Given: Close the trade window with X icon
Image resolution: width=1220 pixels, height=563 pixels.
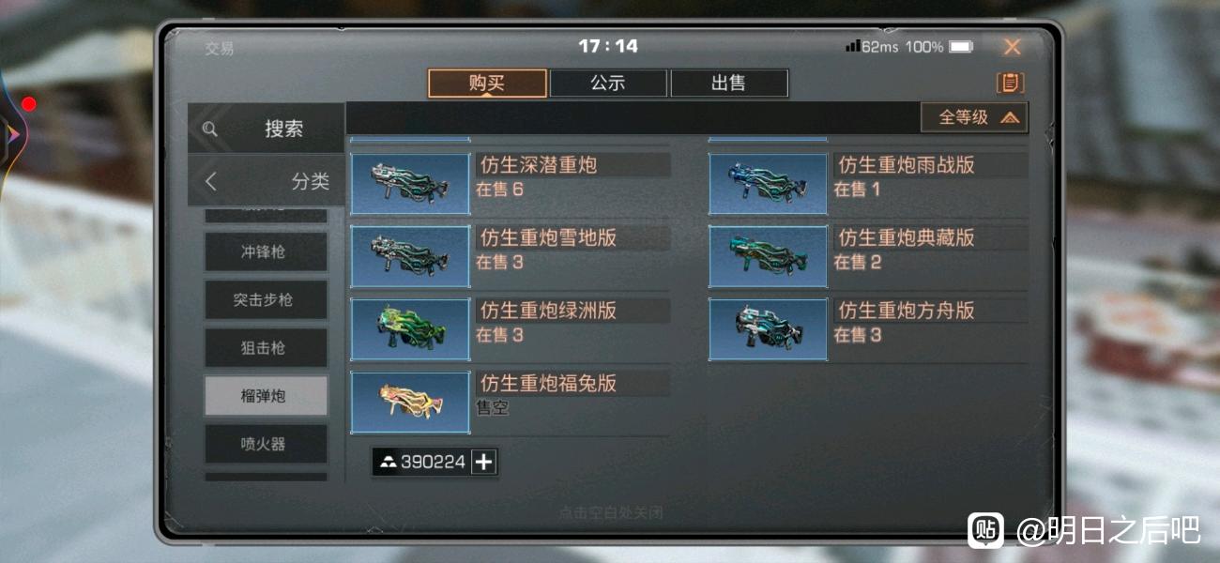Looking at the screenshot, I should tap(1012, 47).
